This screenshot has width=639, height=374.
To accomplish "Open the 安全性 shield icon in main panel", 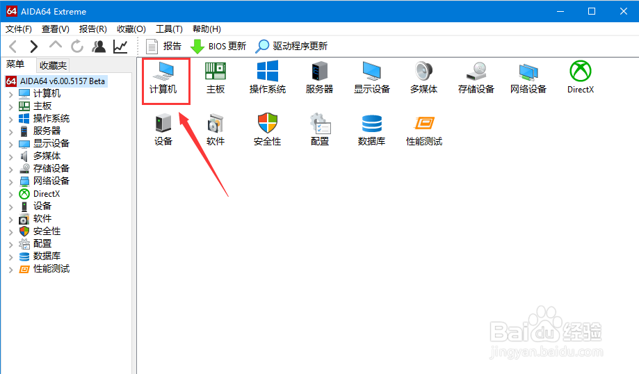I will pos(268,131).
